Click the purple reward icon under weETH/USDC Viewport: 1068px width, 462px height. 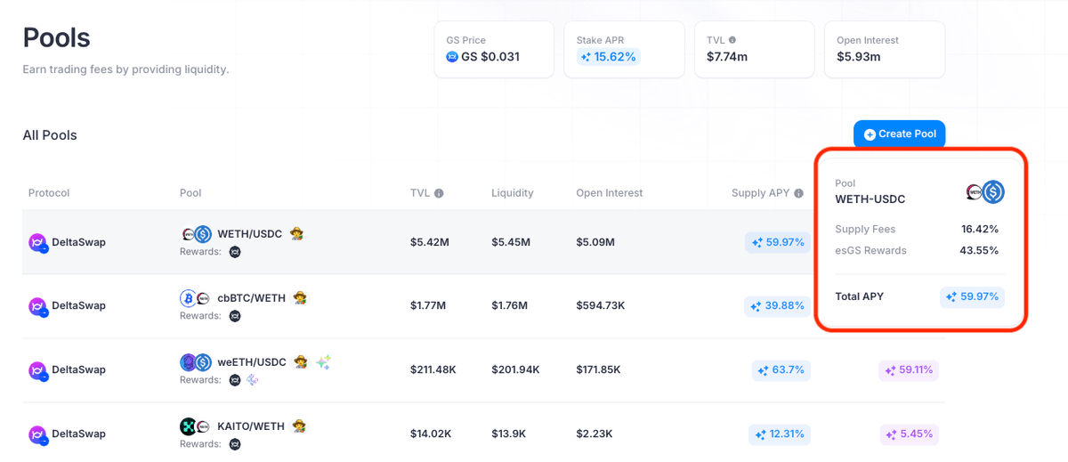pyautogui.click(x=252, y=380)
